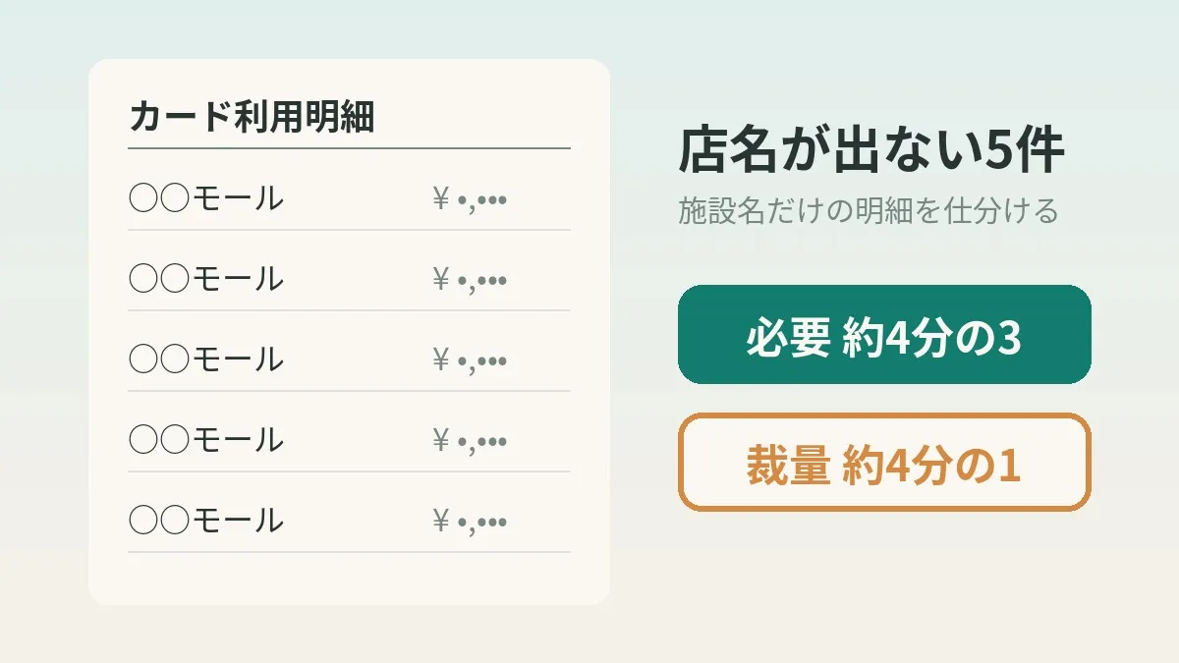Click the カード利用明細 card heading

click(x=252, y=118)
